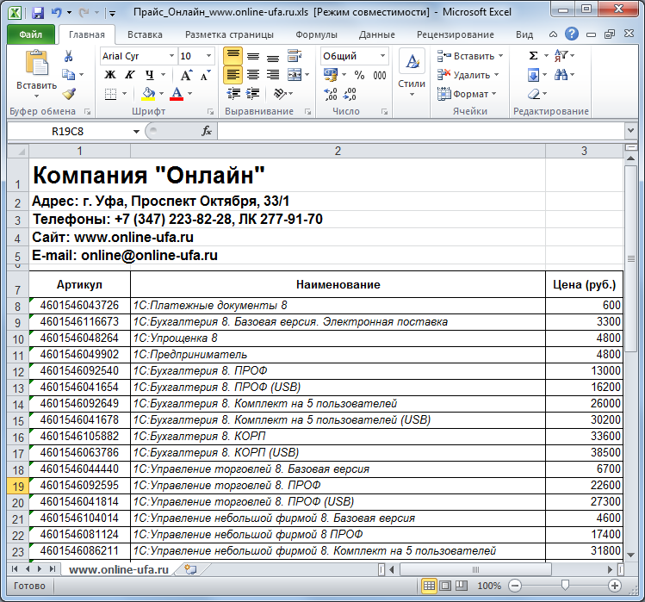Align text to bottom of cell
The image size is (645, 602).
tap(273, 56)
